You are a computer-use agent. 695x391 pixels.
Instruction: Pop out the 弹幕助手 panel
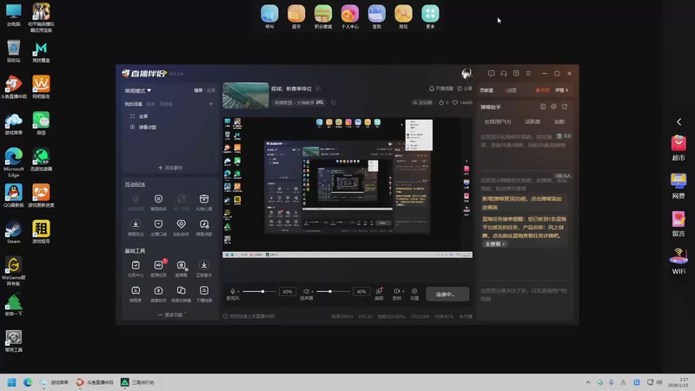click(565, 106)
